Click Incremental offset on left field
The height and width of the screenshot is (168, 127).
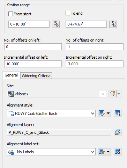(x=33, y=64)
